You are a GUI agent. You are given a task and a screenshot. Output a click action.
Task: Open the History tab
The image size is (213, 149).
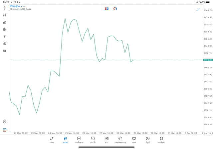[x=93, y=140]
